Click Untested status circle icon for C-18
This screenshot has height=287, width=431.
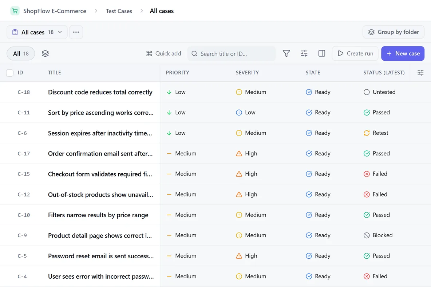[367, 92]
